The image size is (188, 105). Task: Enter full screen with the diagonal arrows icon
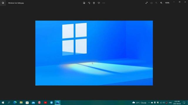pos(147,3)
